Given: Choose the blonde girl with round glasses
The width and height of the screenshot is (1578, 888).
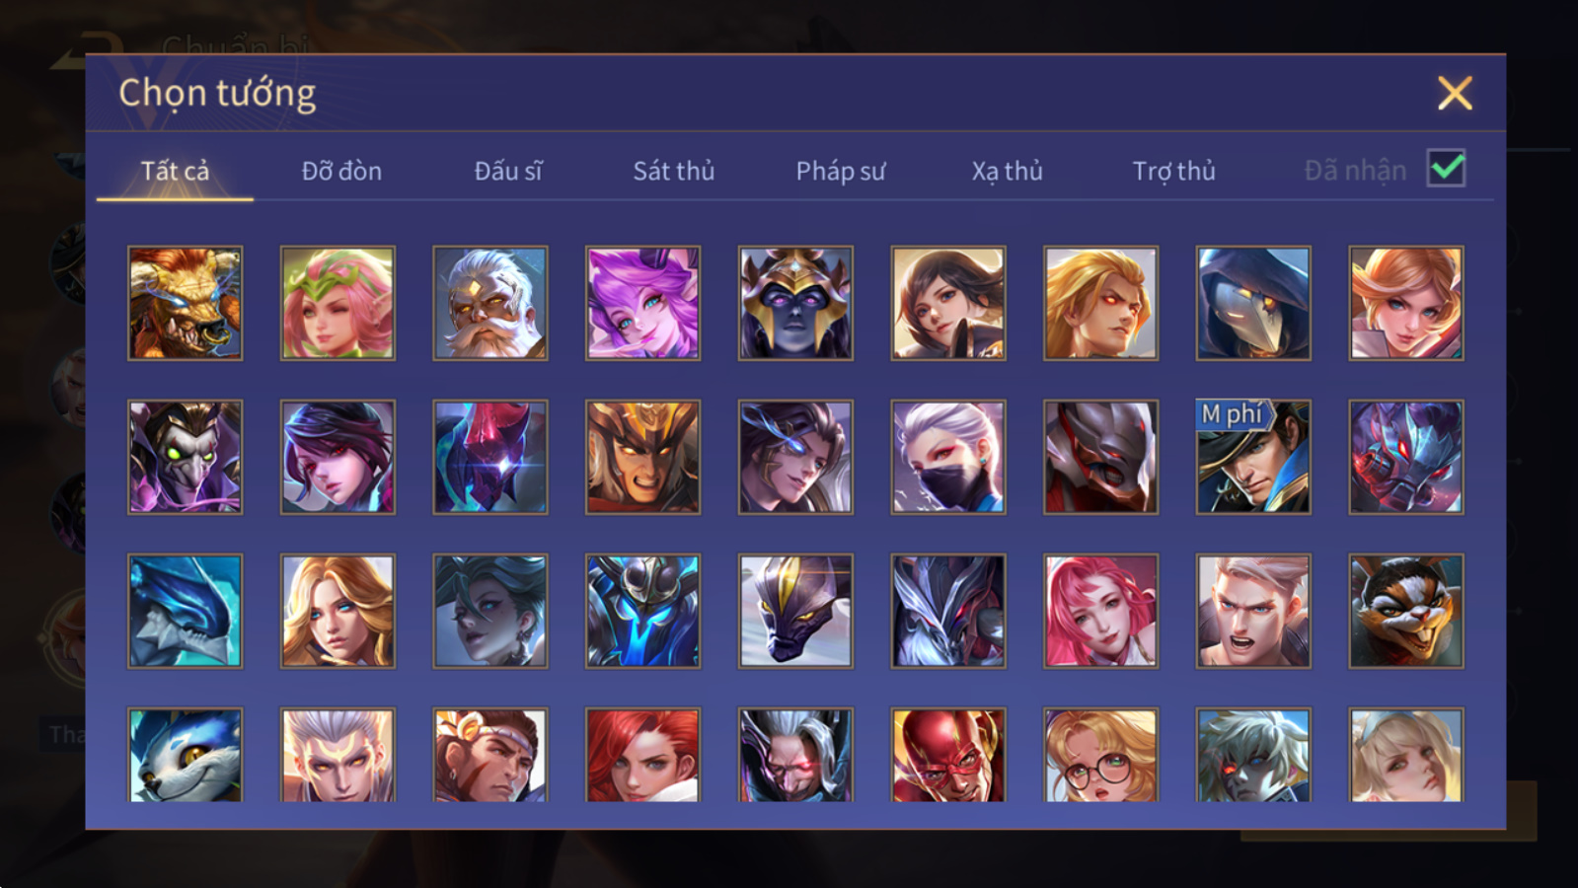Looking at the screenshot, I should (1100, 755).
